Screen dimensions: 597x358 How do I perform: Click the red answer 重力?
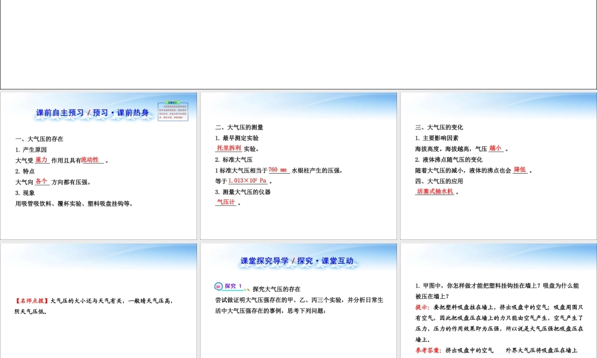41,160
